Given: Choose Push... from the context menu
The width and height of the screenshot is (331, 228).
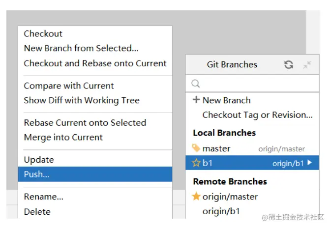Looking at the screenshot, I should 37,174.
